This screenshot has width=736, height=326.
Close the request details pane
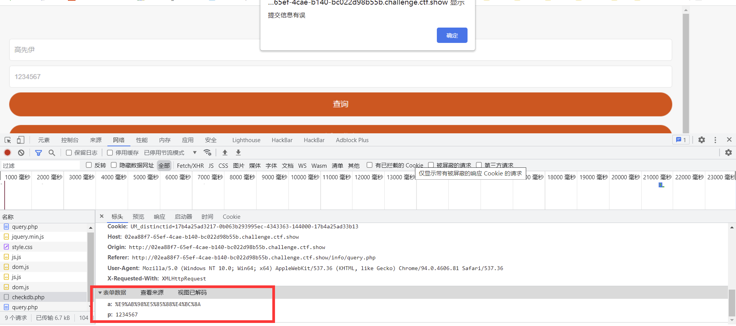(102, 216)
